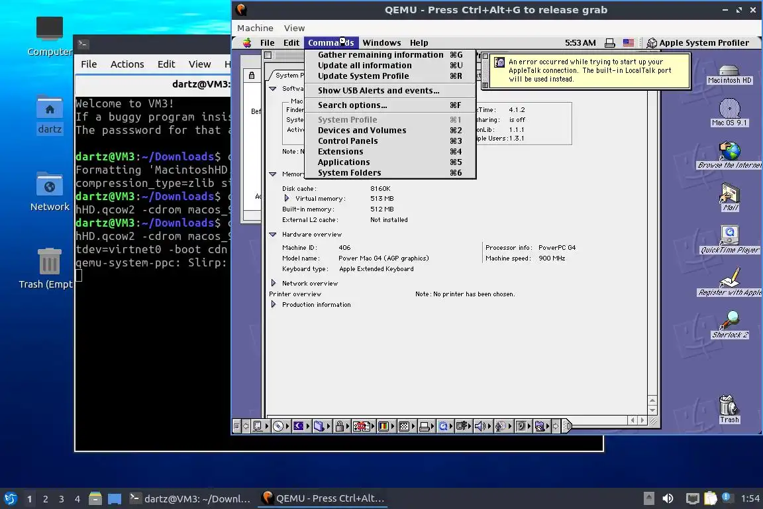Screen dimensions: 763x509
Task: Select the QuickTime Player desktop icon
Action: coord(729,240)
